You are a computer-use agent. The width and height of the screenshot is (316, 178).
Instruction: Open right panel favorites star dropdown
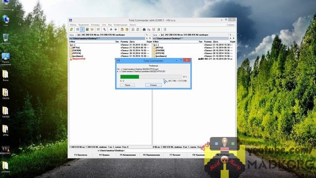point(231,38)
